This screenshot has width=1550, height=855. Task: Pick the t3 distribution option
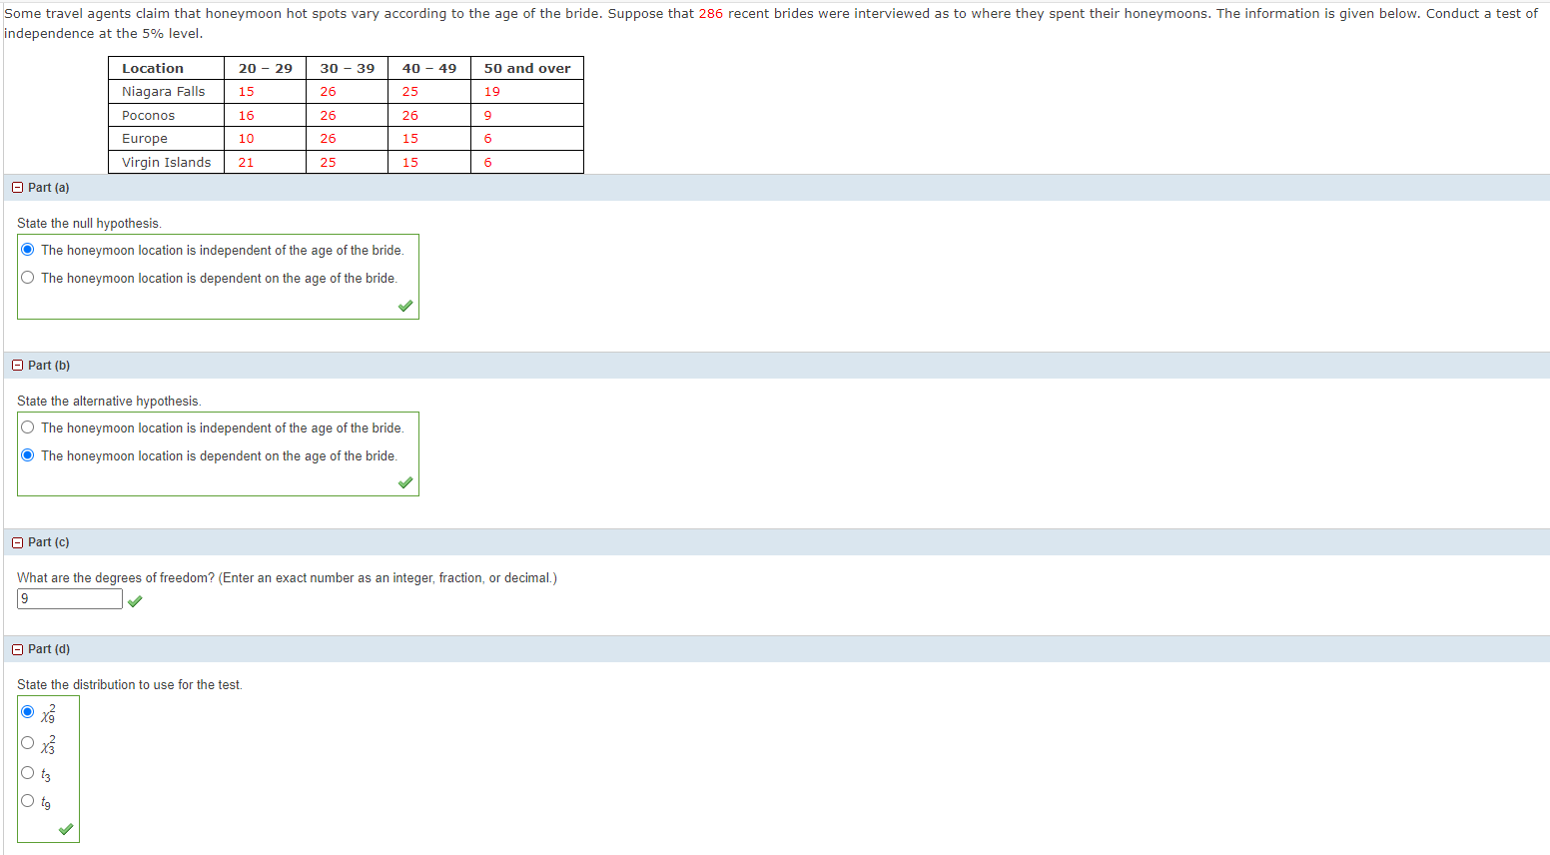(28, 773)
